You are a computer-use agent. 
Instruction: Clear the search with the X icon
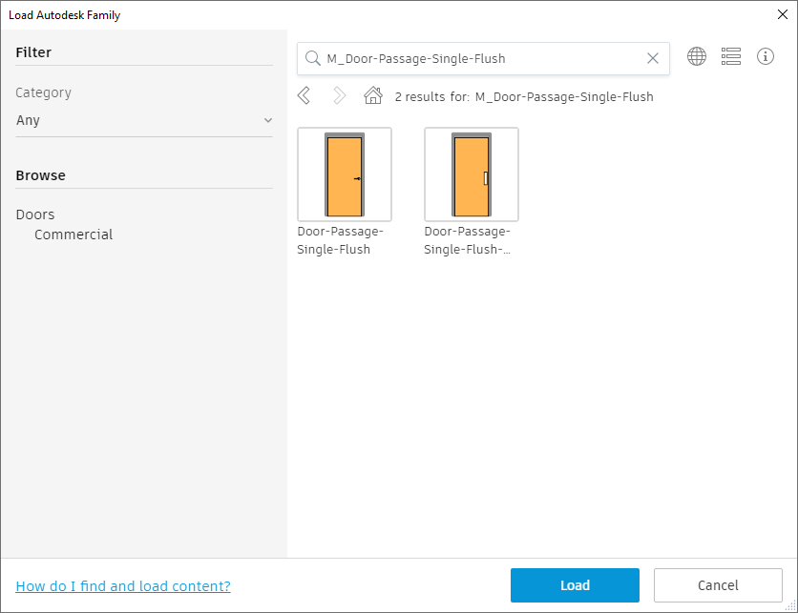653,58
